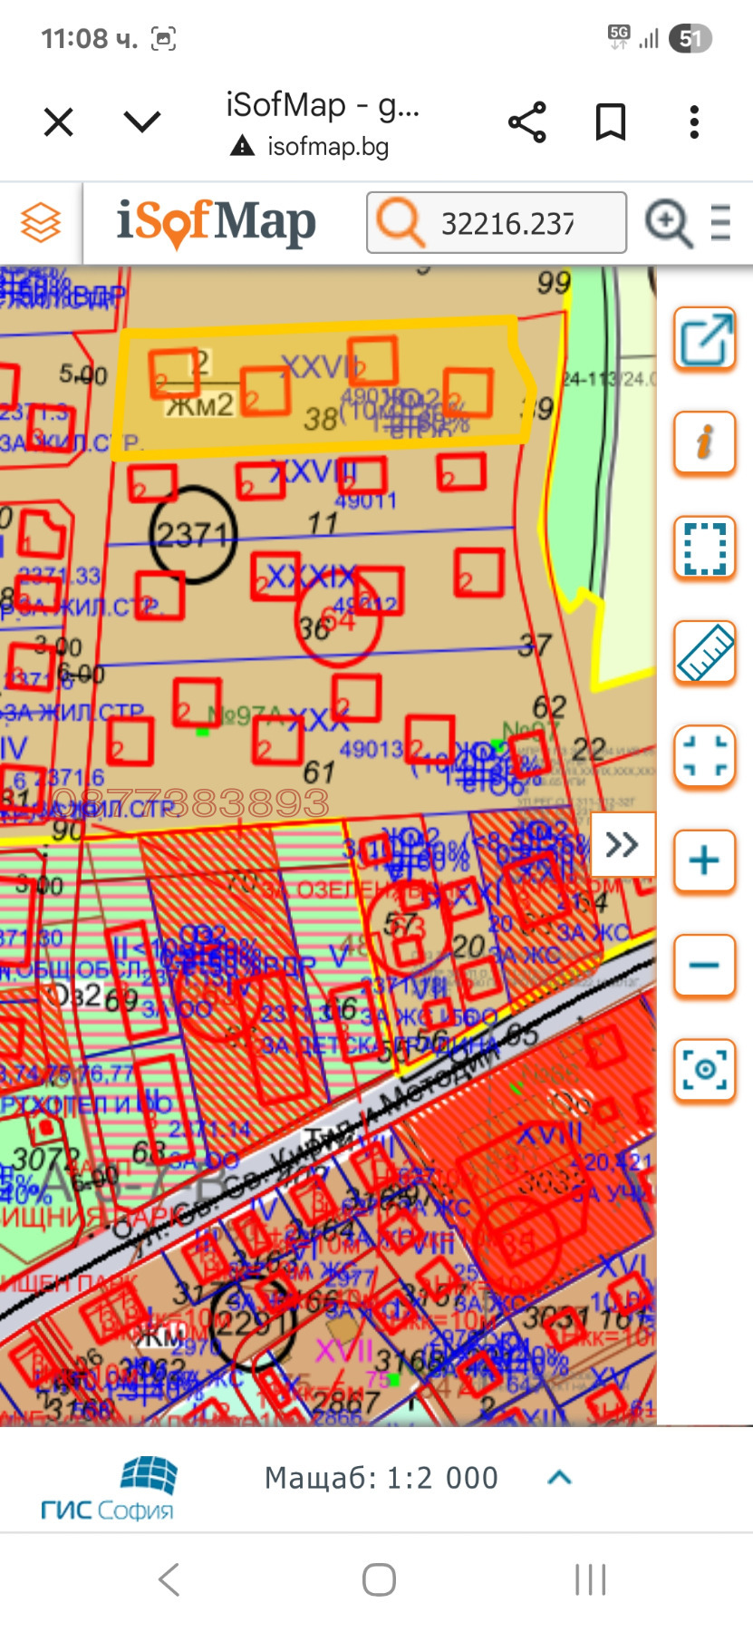Open the hamburger menu beside search

click(x=721, y=222)
